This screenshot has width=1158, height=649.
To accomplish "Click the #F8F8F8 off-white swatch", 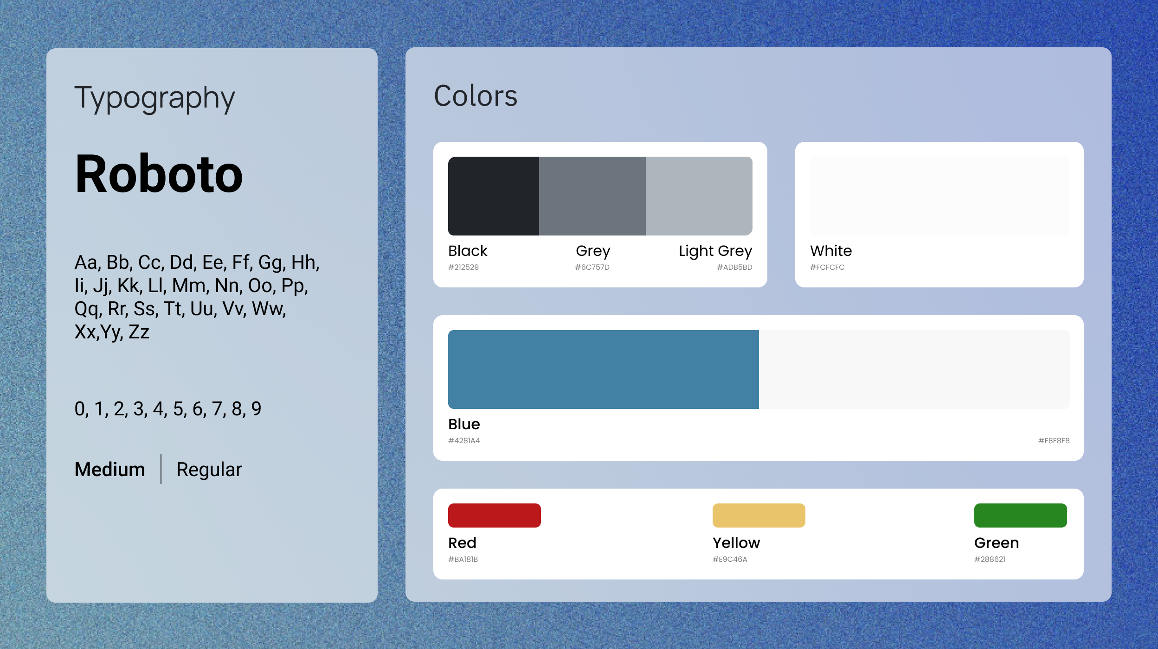I will (914, 369).
